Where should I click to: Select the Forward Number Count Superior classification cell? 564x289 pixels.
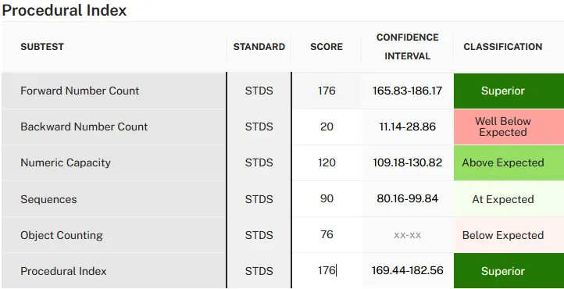(509, 91)
